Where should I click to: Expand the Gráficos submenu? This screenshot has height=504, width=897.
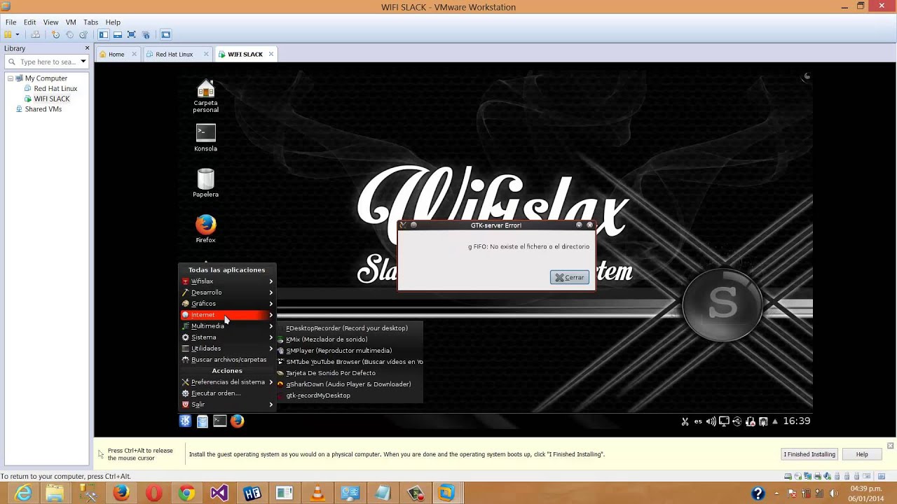pyautogui.click(x=227, y=304)
